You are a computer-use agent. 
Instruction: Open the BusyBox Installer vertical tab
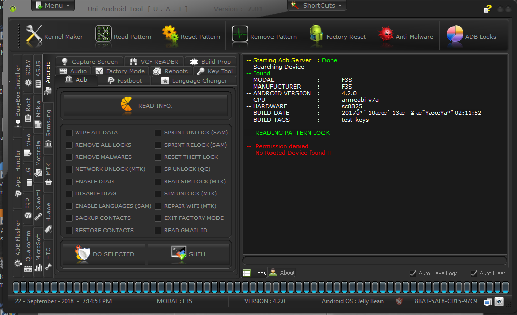click(x=18, y=96)
